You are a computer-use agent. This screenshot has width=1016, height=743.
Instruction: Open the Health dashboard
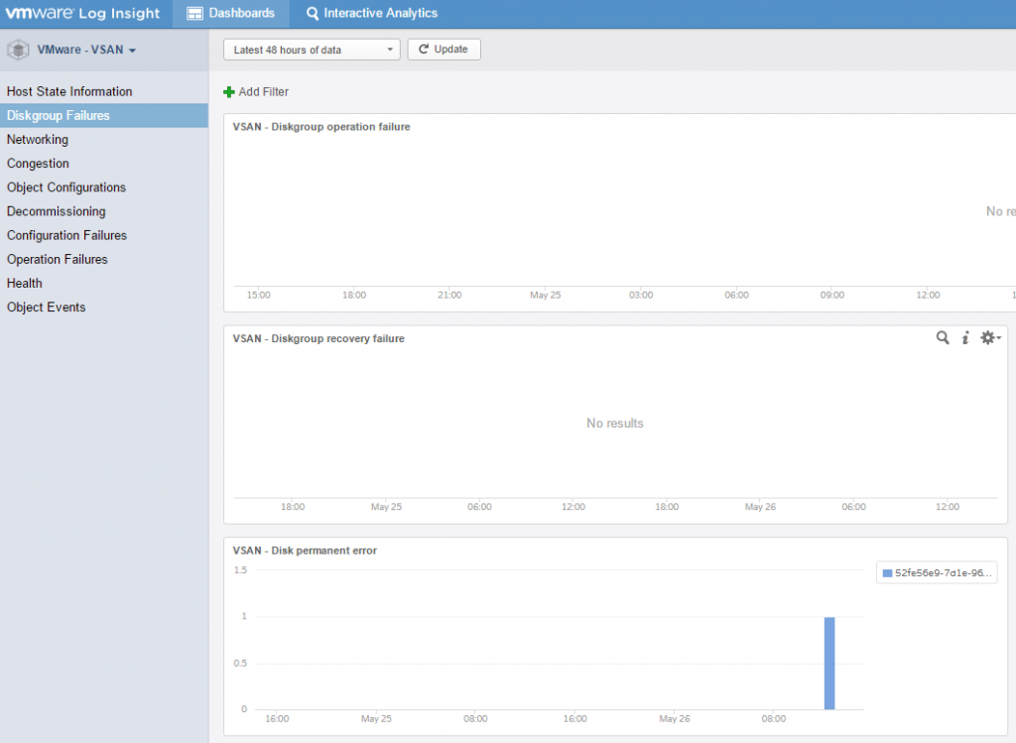click(103, 283)
